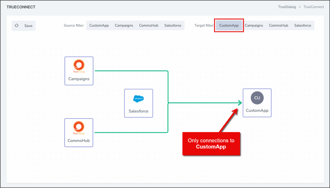Image resolution: width=330 pixels, height=188 pixels.
Task: Click the Target filter label
Action: click(x=204, y=25)
